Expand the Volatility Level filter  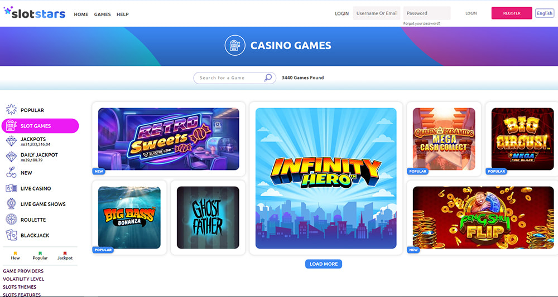(x=23, y=279)
